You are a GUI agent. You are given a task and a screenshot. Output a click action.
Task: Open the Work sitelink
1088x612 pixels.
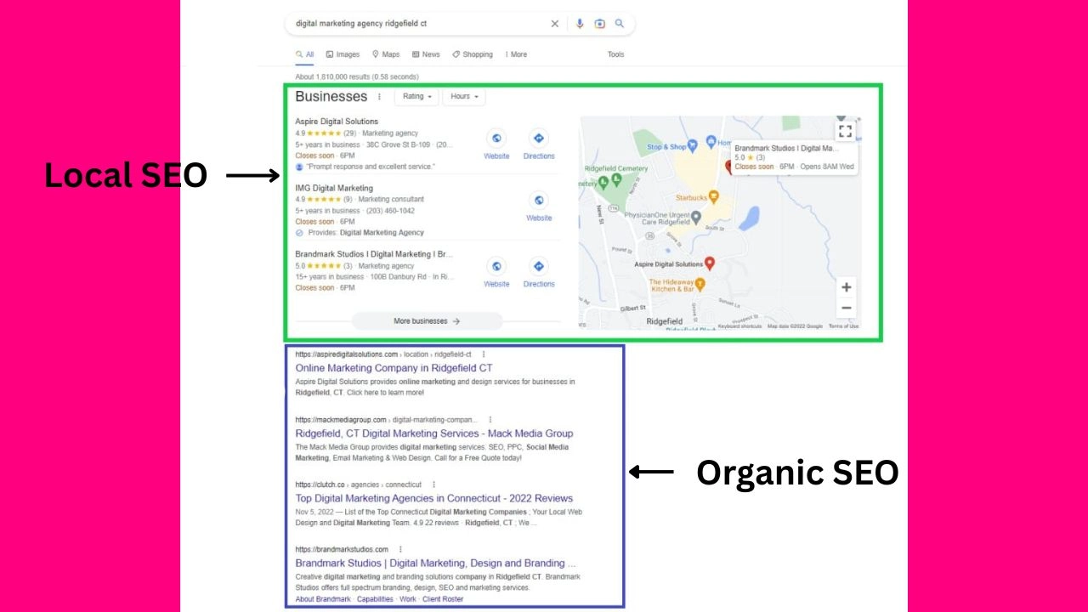408,599
